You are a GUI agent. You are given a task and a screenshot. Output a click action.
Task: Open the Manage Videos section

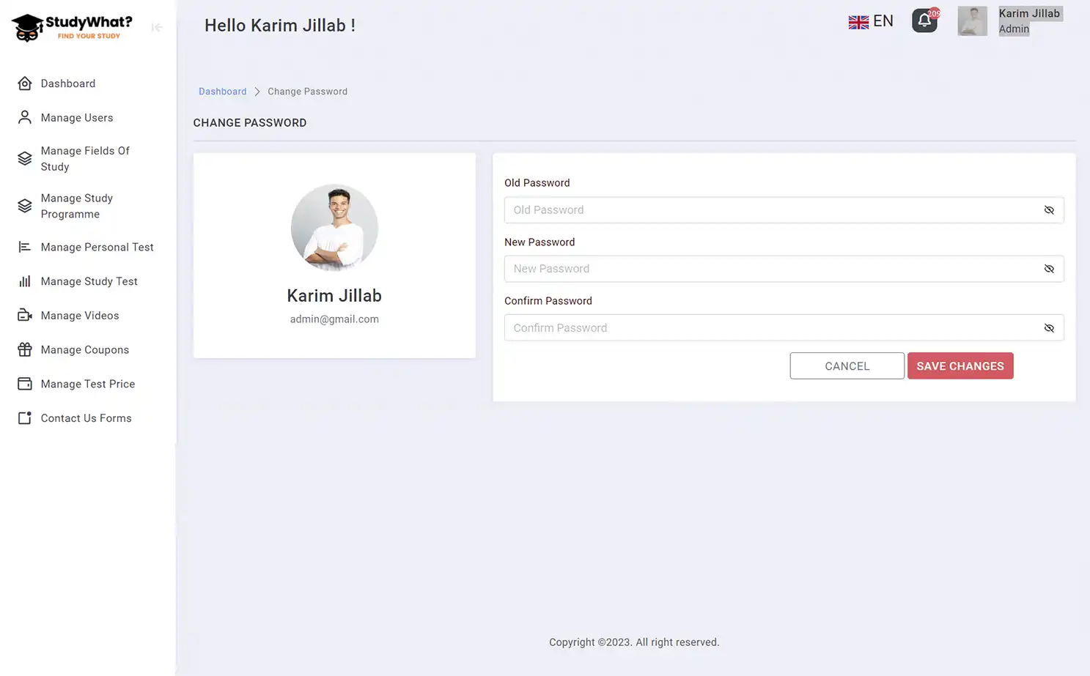[x=24, y=315]
